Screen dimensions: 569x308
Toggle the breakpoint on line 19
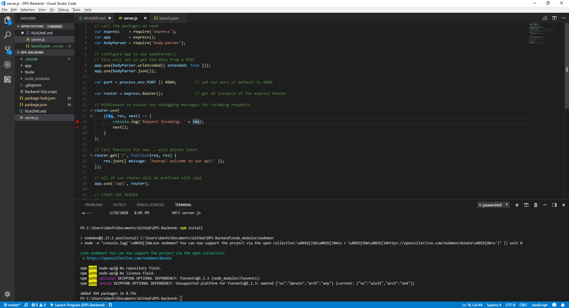(x=77, y=127)
